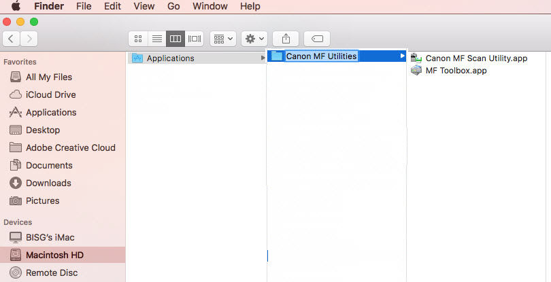The width and height of the screenshot is (551, 282).
Task: Click the Share toolbar button
Action: [286, 39]
